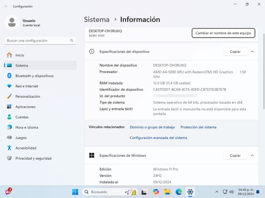Screen dimensions: 265x198
Task: Launch Microsoft Edge from the taskbar
Action: click(x=179, y=192)
